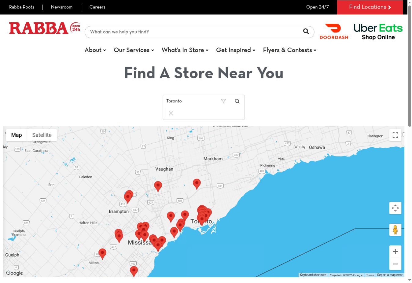Open the Newsroom link
Image resolution: width=412 pixels, height=283 pixels.
tap(62, 7)
